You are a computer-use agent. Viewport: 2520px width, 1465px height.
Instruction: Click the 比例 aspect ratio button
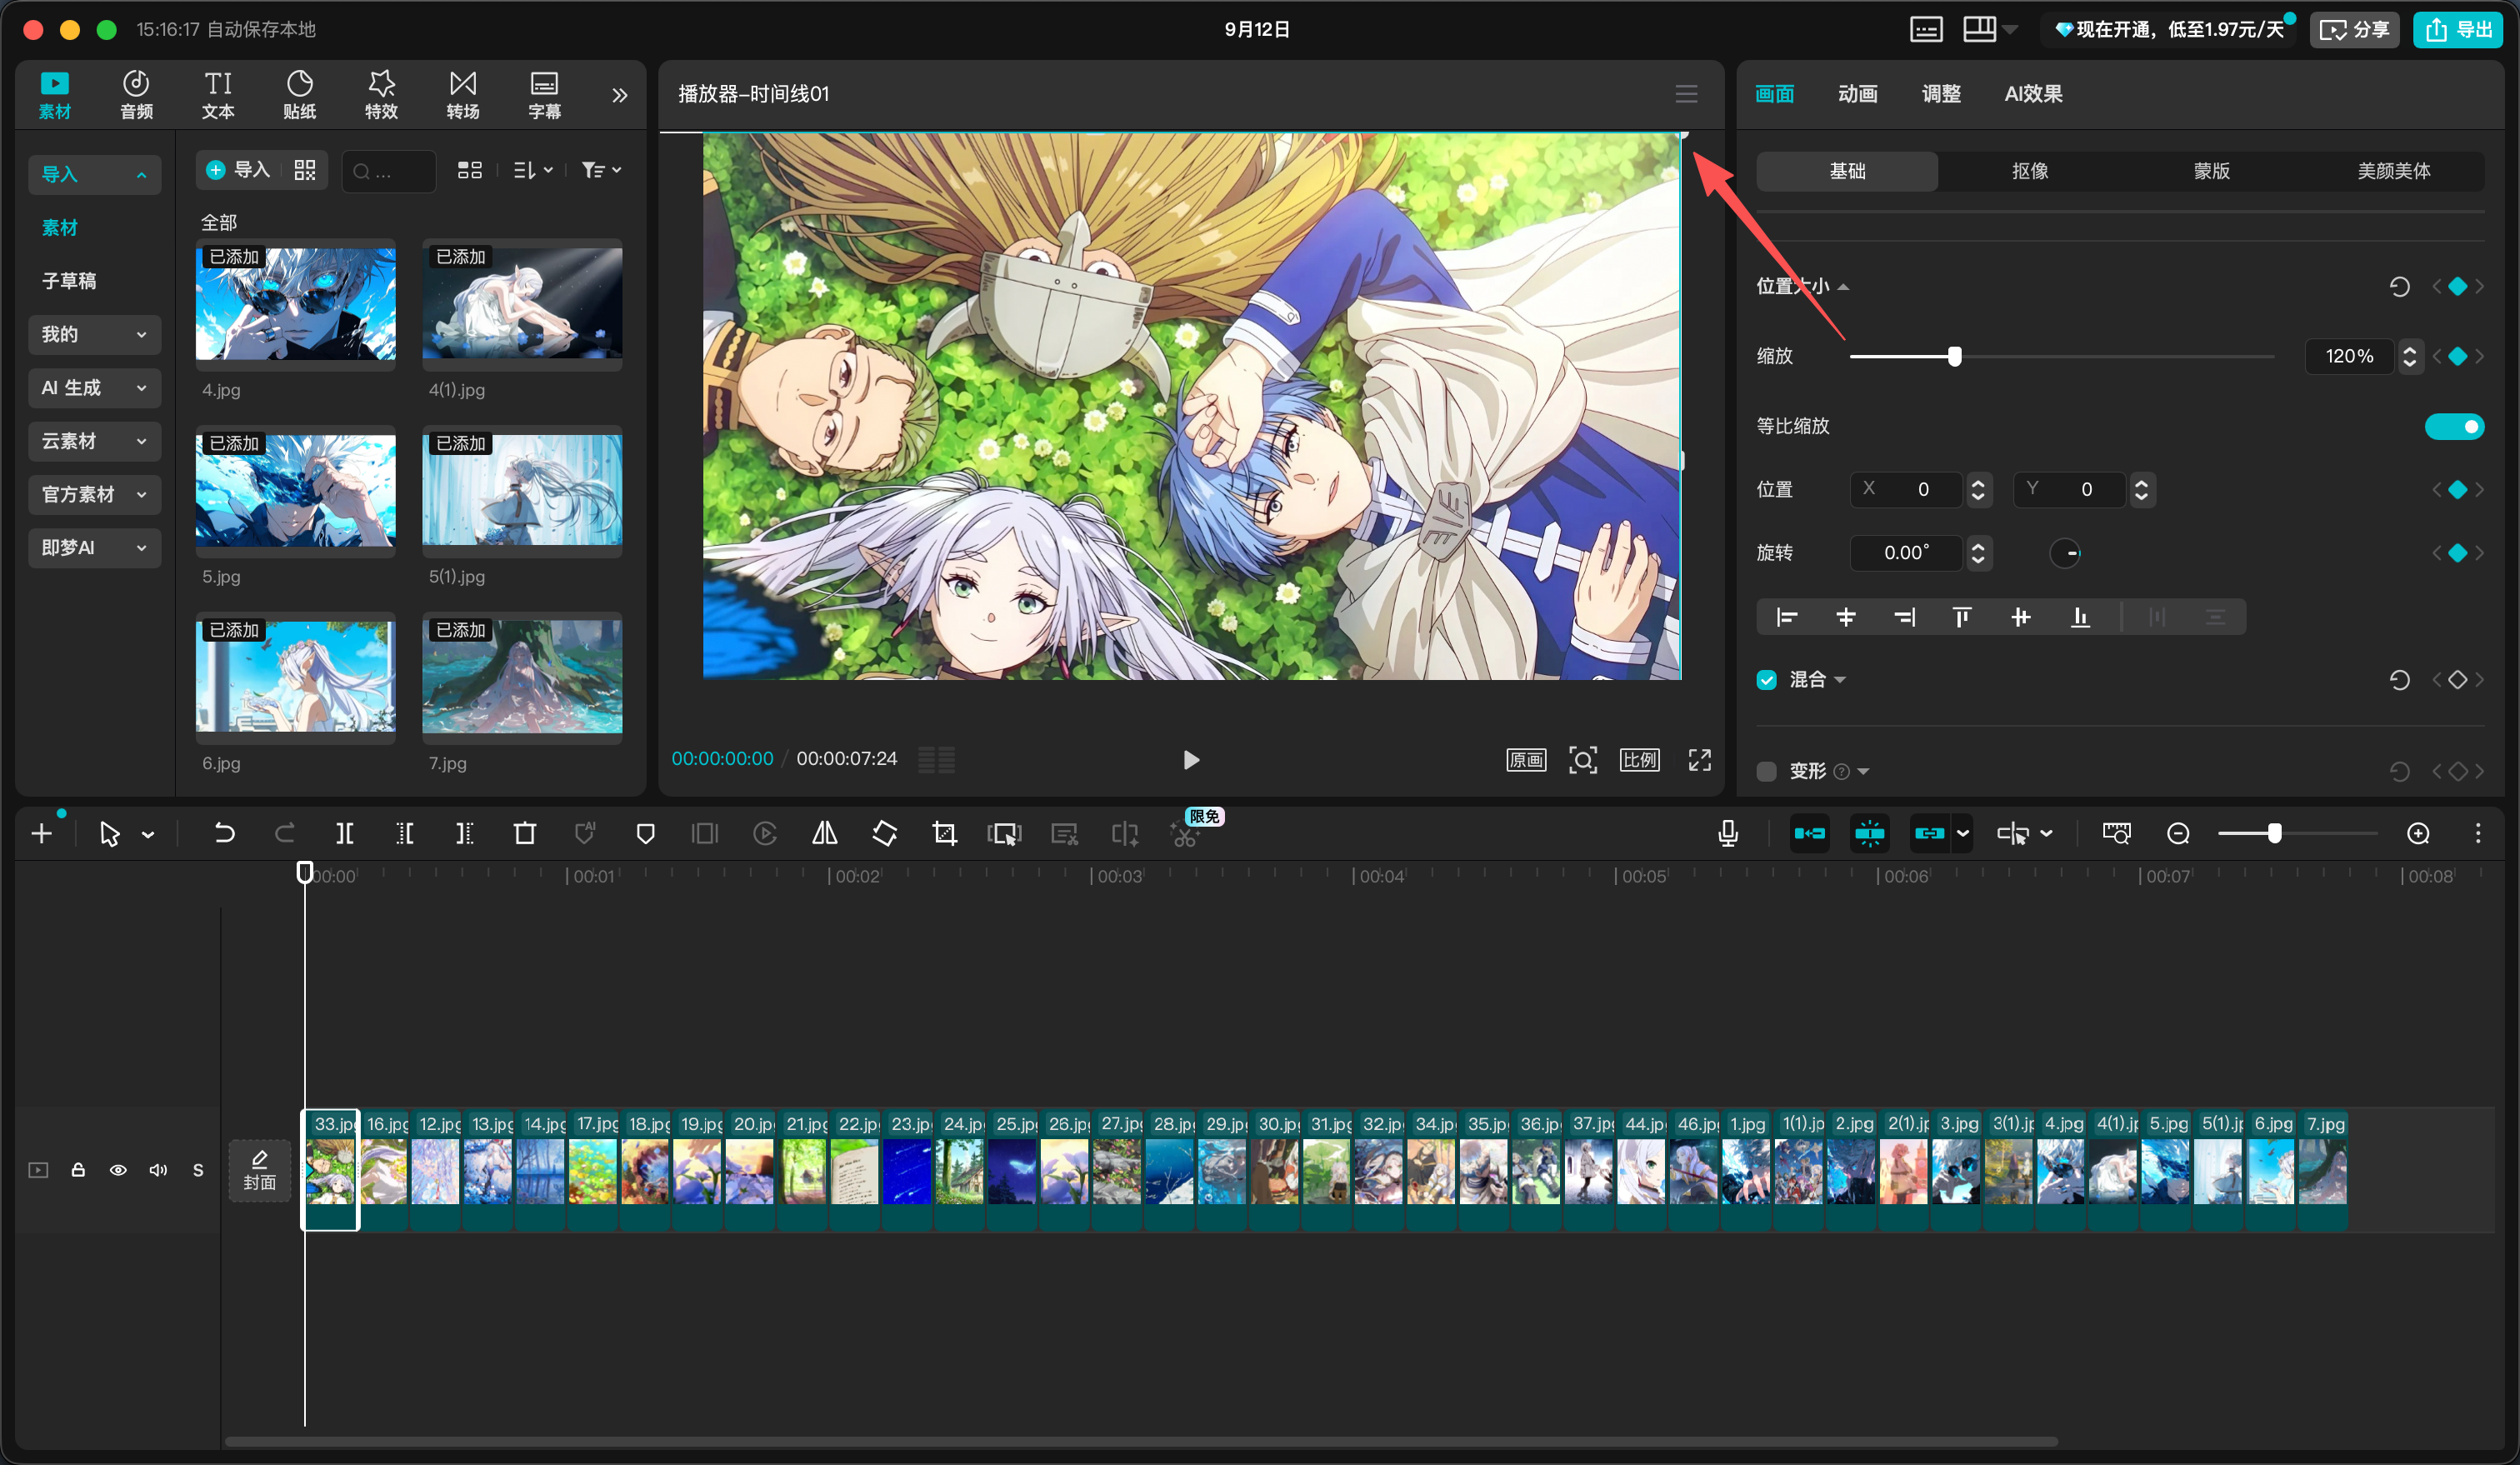tap(1640, 760)
